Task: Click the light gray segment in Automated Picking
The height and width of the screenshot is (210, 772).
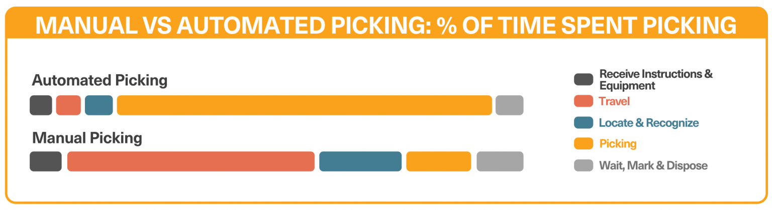Action: pos(509,105)
